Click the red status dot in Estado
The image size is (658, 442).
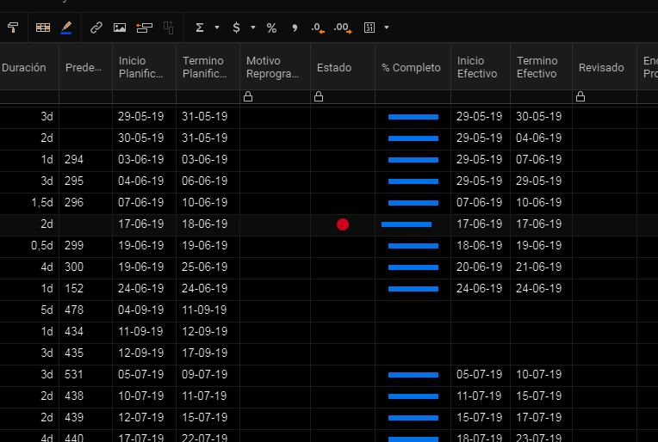(343, 224)
